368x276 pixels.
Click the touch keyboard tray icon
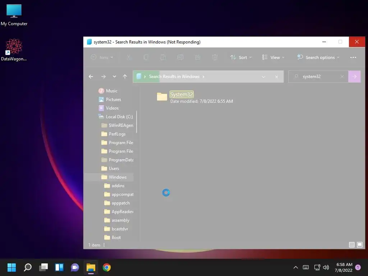pos(306,267)
